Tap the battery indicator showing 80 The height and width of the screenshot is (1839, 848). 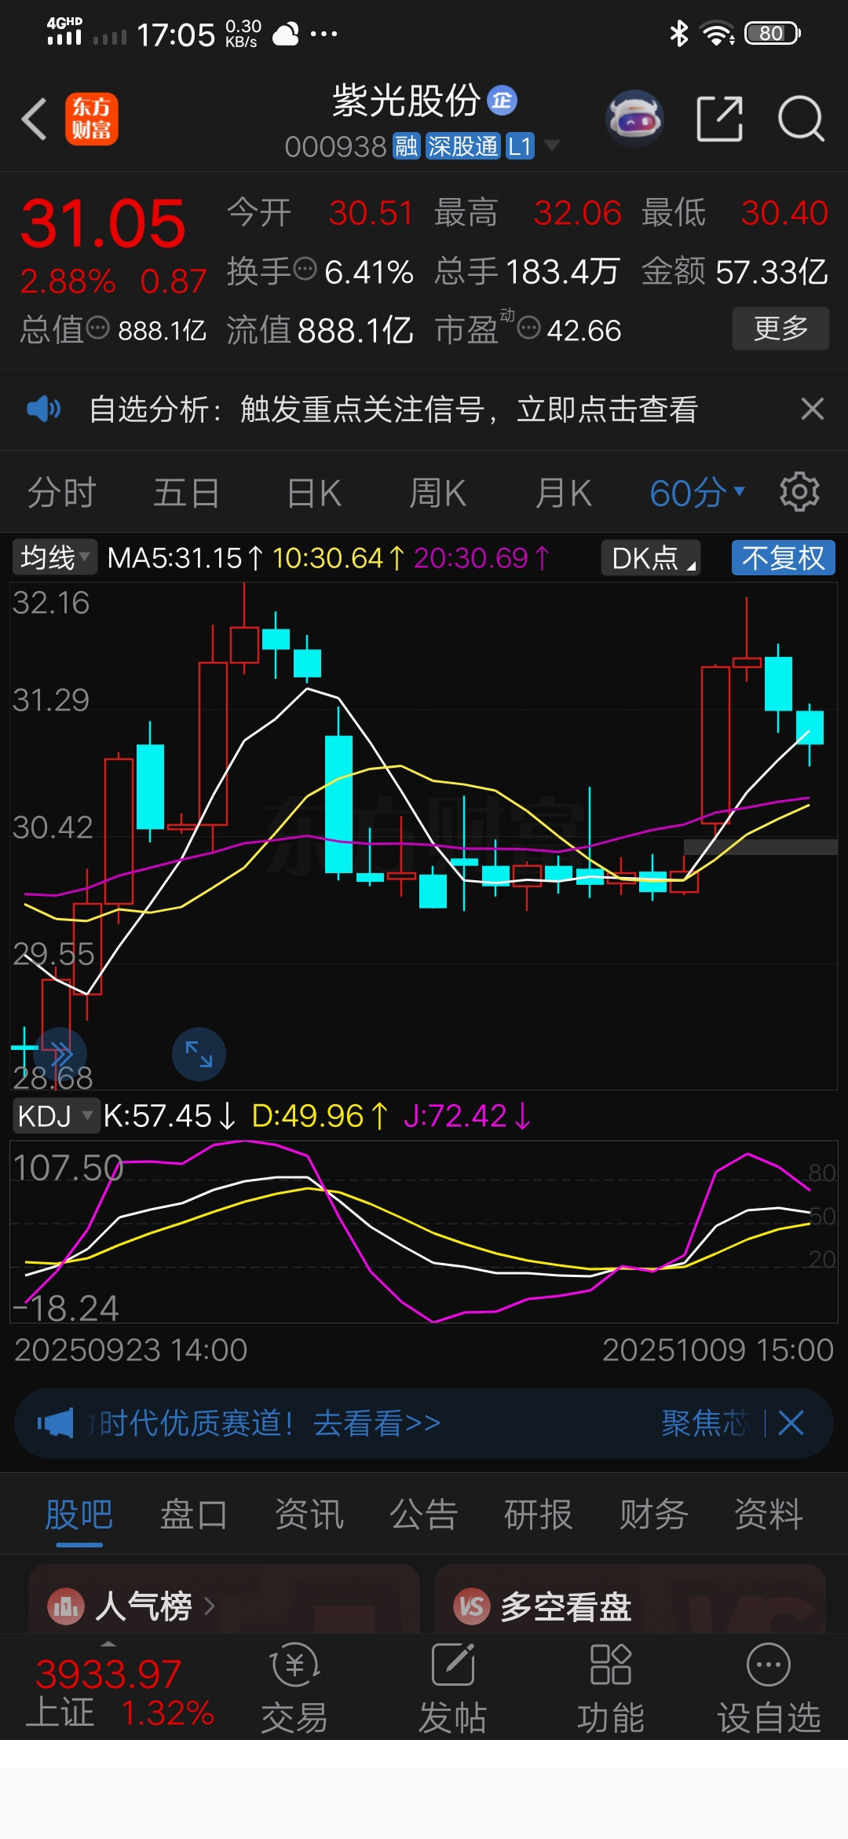pyautogui.click(x=773, y=33)
